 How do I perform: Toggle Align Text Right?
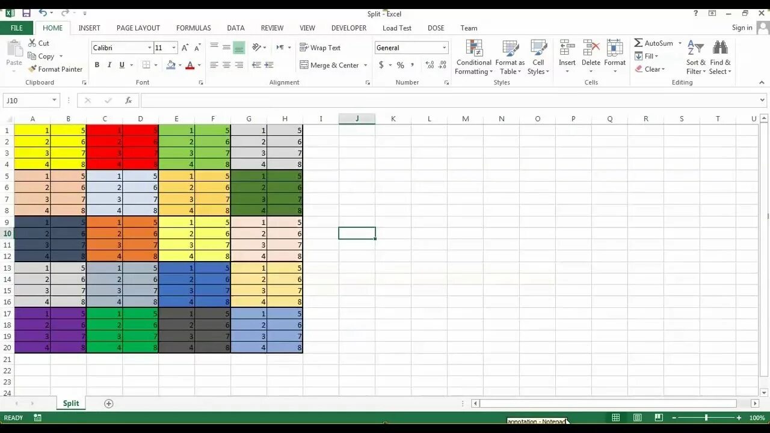[239, 65]
